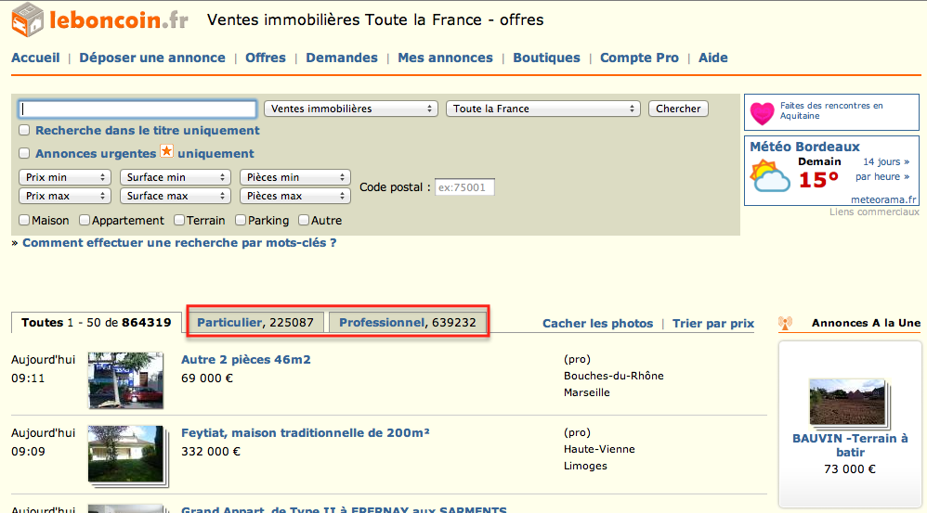The height and width of the screenshot is (513, 927).
Task: Open the Météo Bordeaux title link
Action: (804, 147)
